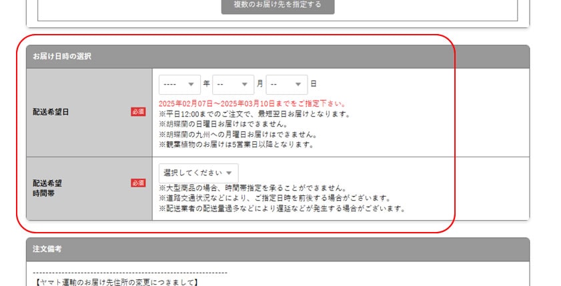Click into the ヤマト運輸 order remarks text
Image resolution: width=561 pixels, height=286 pixels.
pos(115,283)
